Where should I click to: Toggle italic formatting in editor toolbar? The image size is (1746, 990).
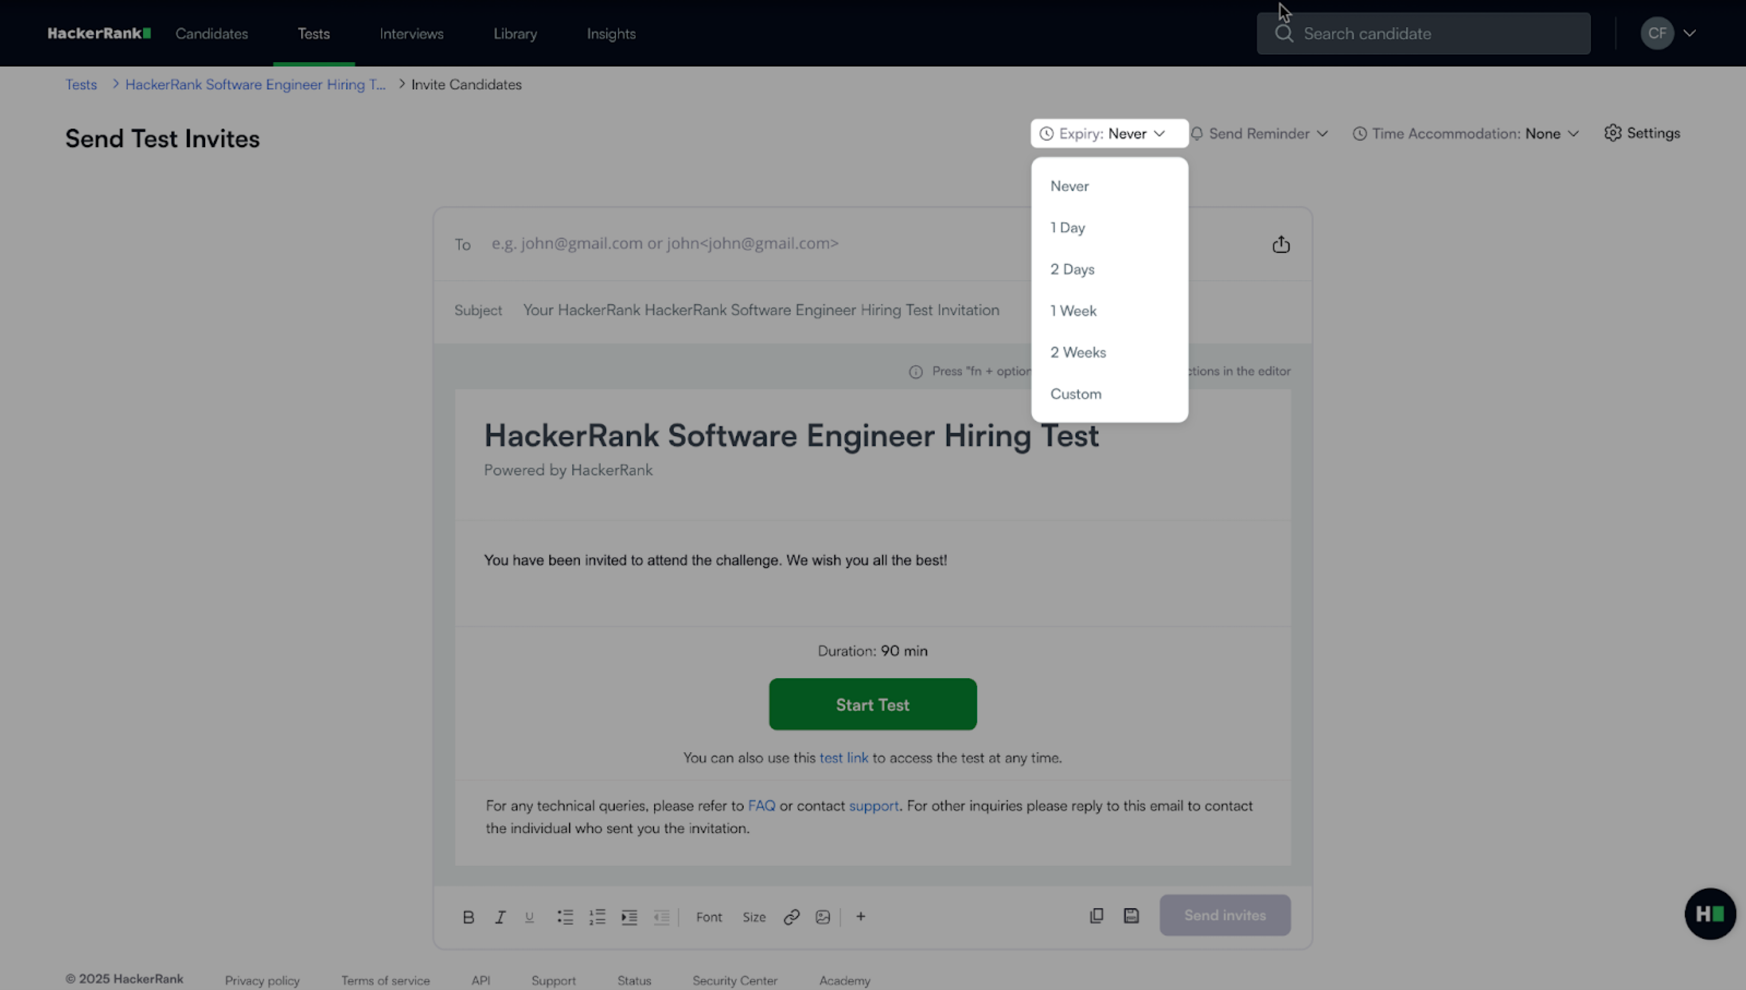tap(500, 916)
